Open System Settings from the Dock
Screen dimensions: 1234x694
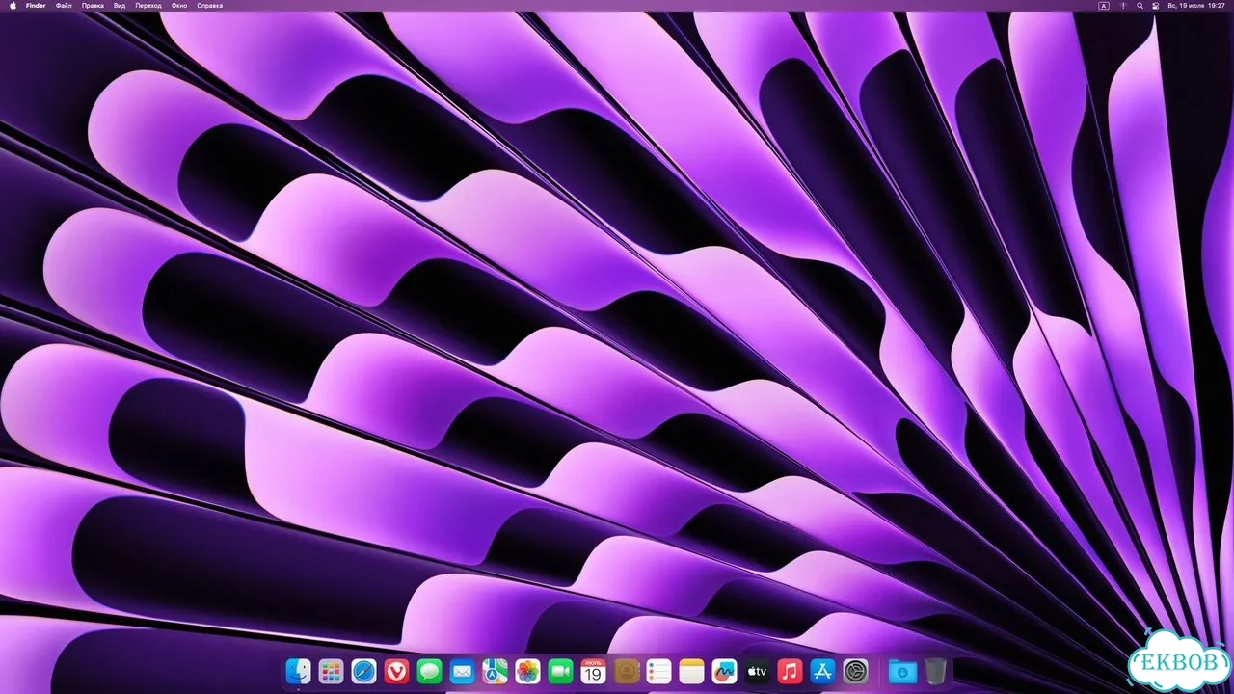[x=855, y=671]
